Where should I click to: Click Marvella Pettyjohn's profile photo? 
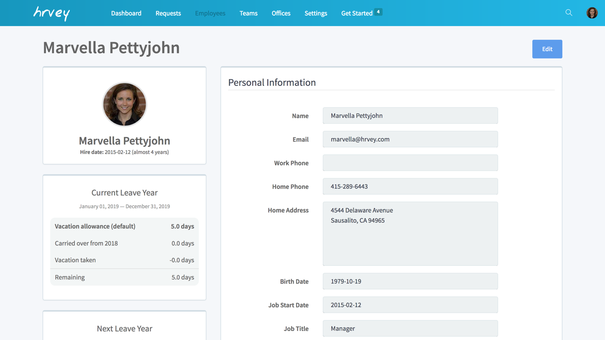click(x=124, y=104)
